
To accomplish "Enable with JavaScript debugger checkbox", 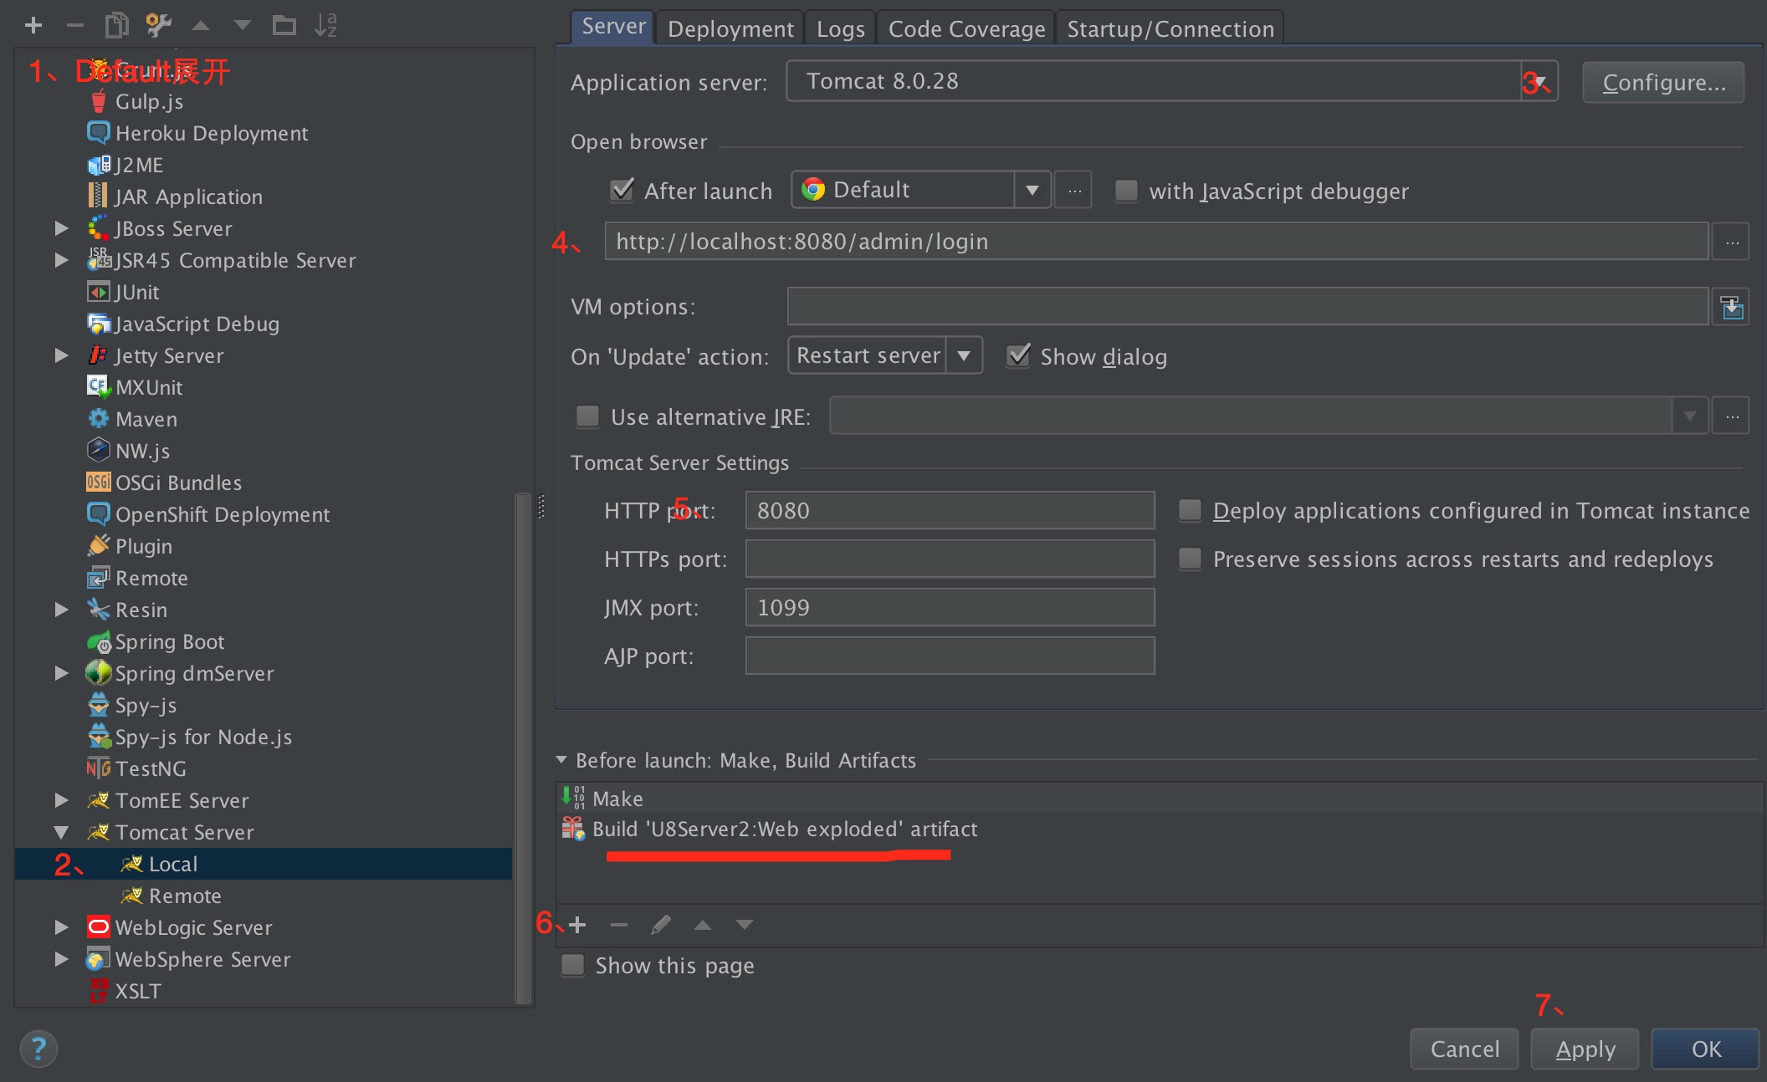I will pyautogui.click(x=1127, y=191).
